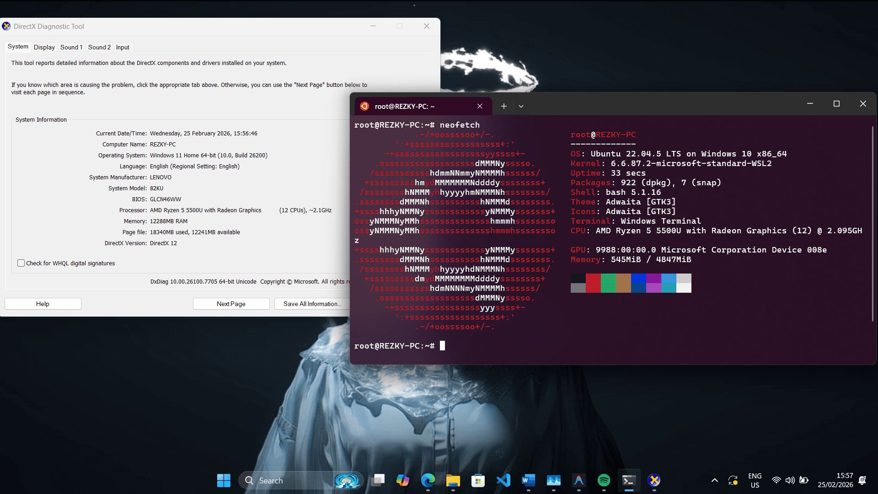Click the Computer Name value REZKY-PC
878x494 pixels.
coord(163,145)
